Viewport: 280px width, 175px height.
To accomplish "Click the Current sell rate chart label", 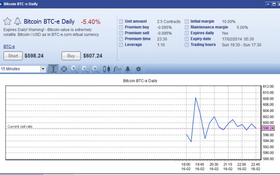I will [20, 127].
